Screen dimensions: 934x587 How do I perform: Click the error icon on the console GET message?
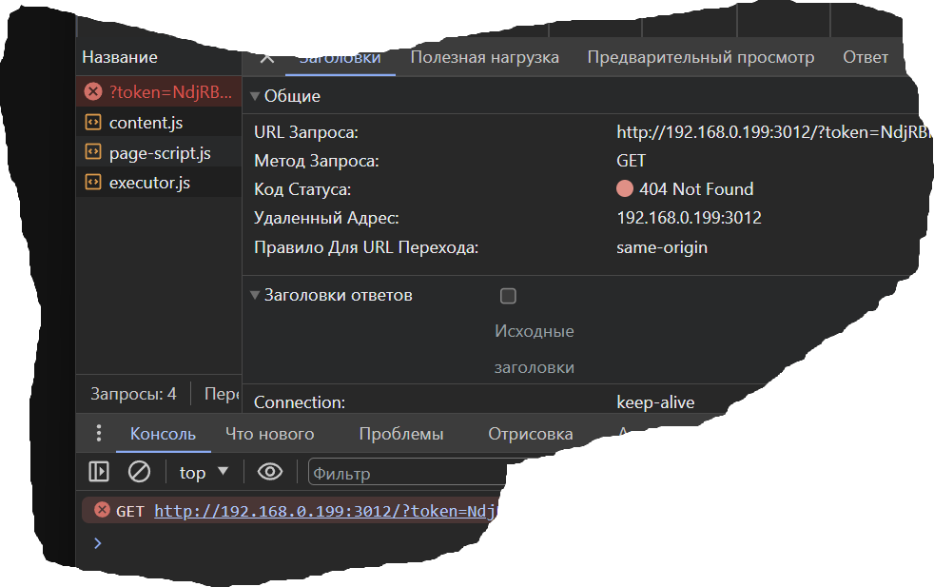[99, 509]
